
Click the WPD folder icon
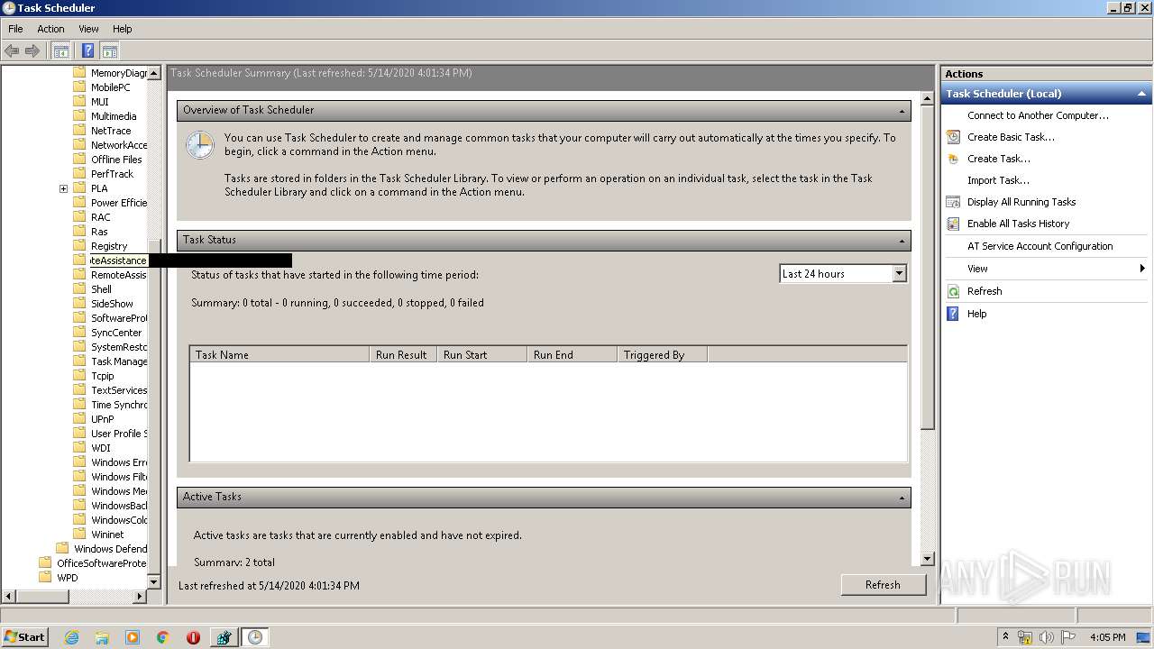(45, 578)
